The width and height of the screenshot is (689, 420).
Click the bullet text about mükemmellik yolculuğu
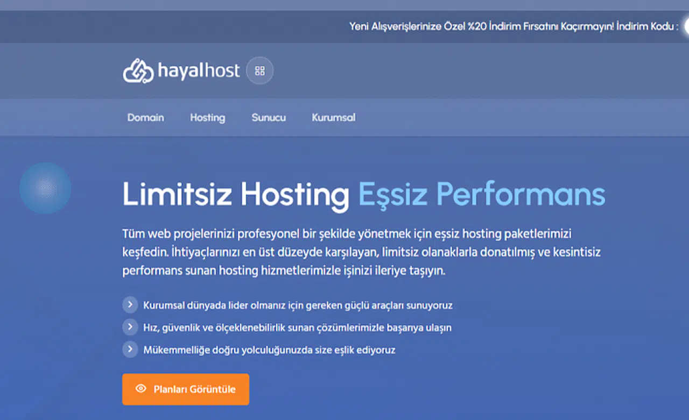click(x=269, y=350)
